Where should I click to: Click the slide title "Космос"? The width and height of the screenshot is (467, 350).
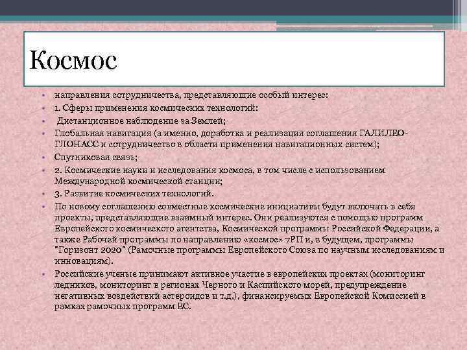[73, 61]
